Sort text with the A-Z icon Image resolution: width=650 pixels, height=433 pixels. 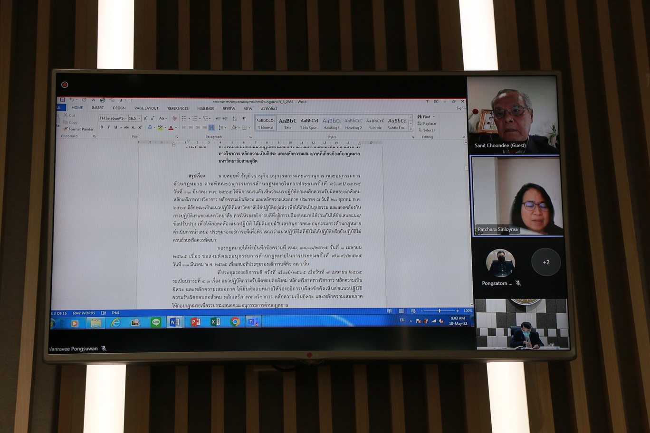234,118
